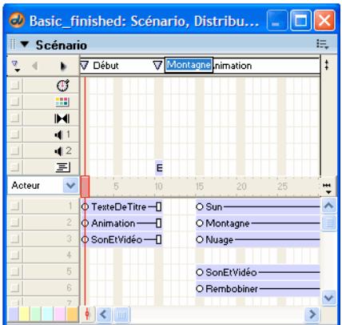Click the vertical scroll down arrow
This screenshot has width=342, height=325.
[x=328, y=297]
